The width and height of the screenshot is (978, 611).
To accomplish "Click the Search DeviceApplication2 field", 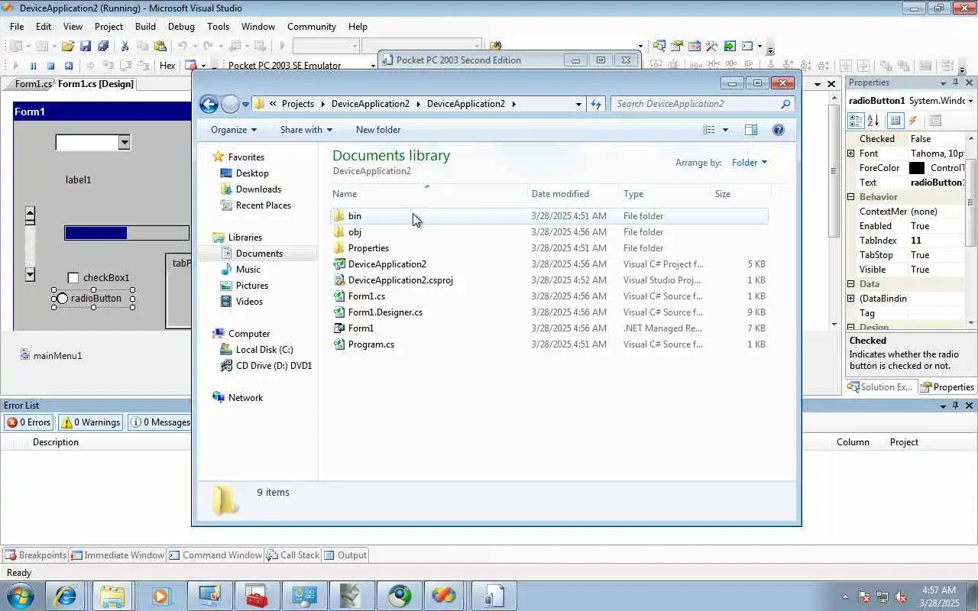I will [x=702, y=104].
